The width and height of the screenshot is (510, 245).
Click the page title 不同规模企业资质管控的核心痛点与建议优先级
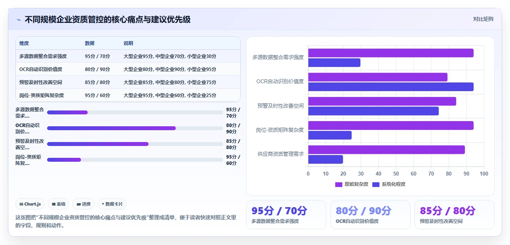[108, 20]
